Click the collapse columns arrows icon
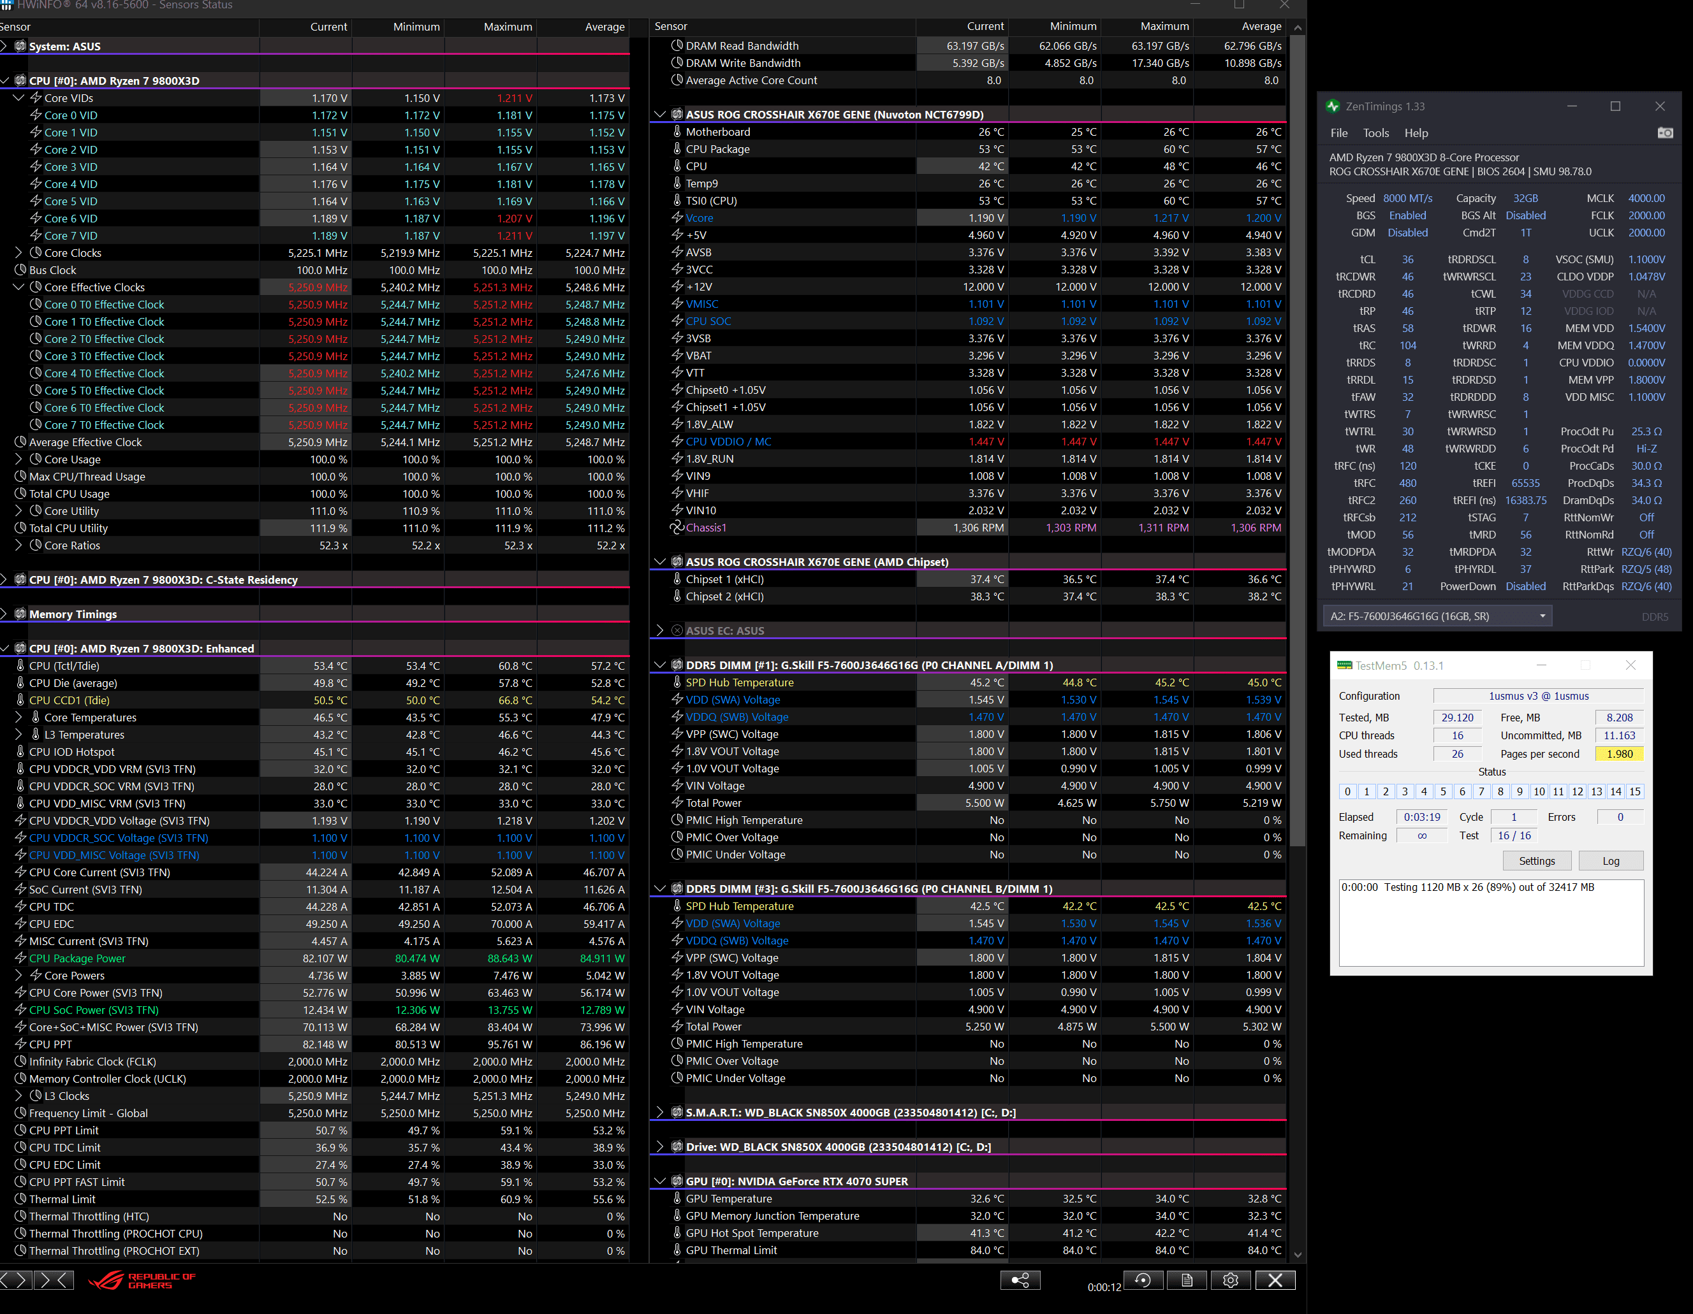 pyautogui.click(x=55, y=1281)
